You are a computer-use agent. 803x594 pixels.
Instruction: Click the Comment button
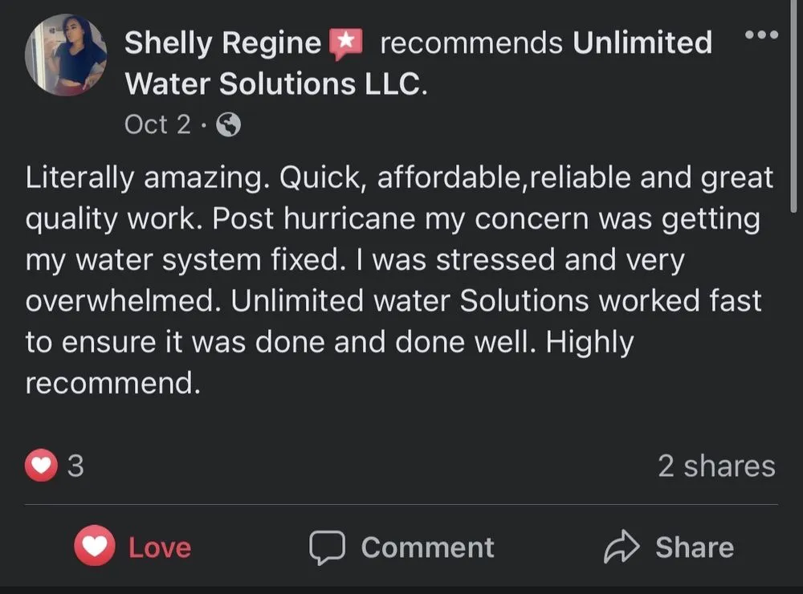click(401, 547)
